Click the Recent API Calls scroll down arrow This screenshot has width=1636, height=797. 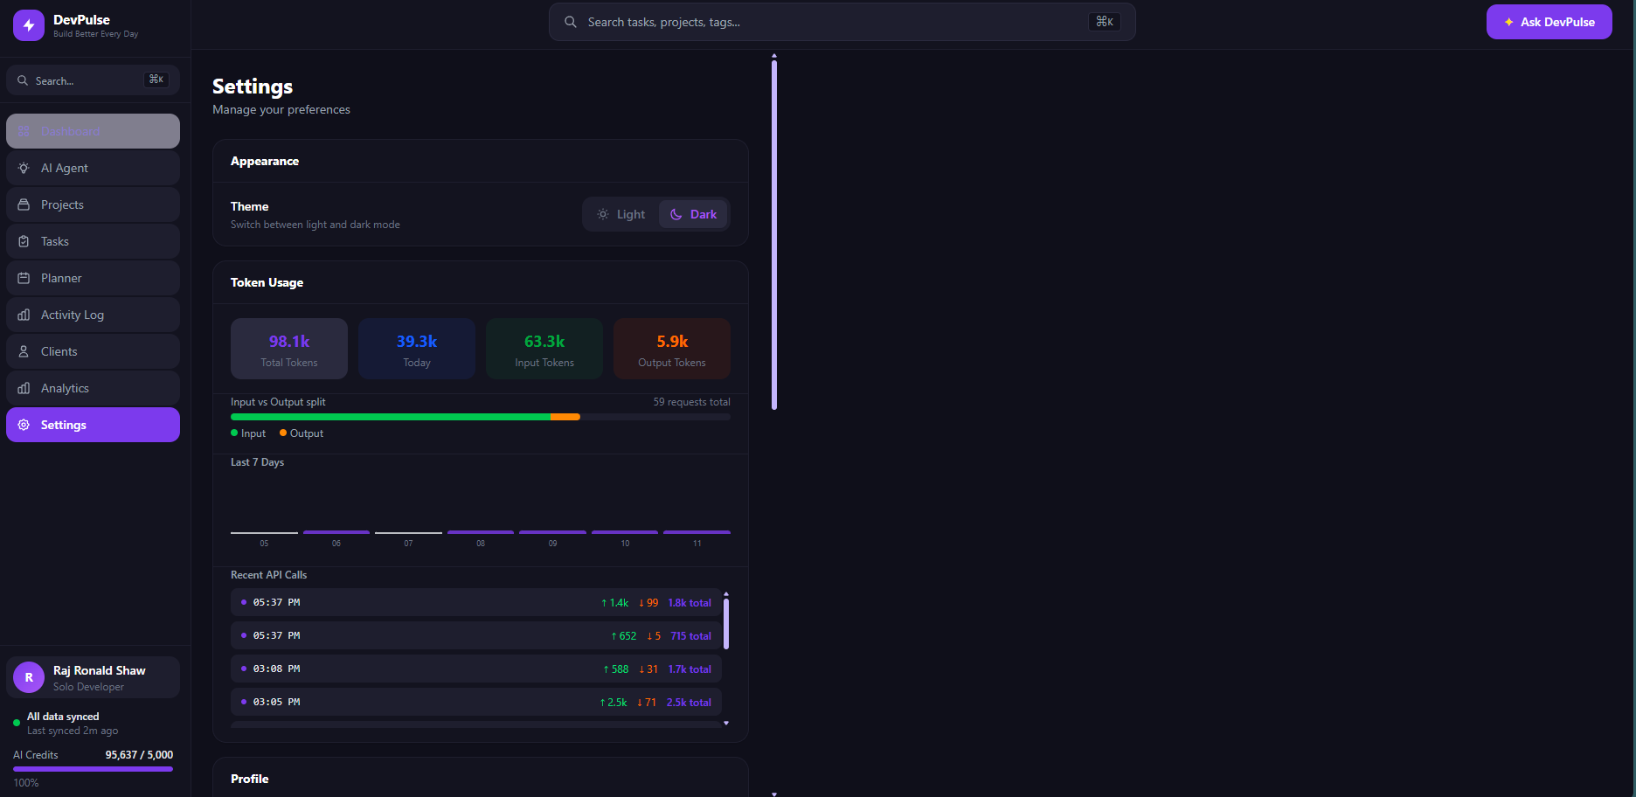(726, 724)
